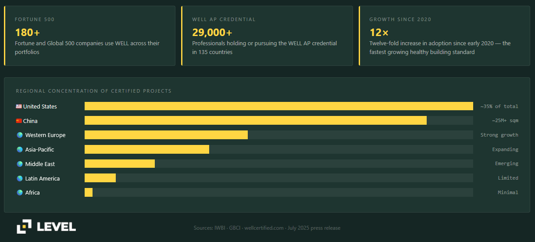This screenshot has height=242, width=535.
Task: Click the "Limited" status label
Action: [x=508, y=178]
